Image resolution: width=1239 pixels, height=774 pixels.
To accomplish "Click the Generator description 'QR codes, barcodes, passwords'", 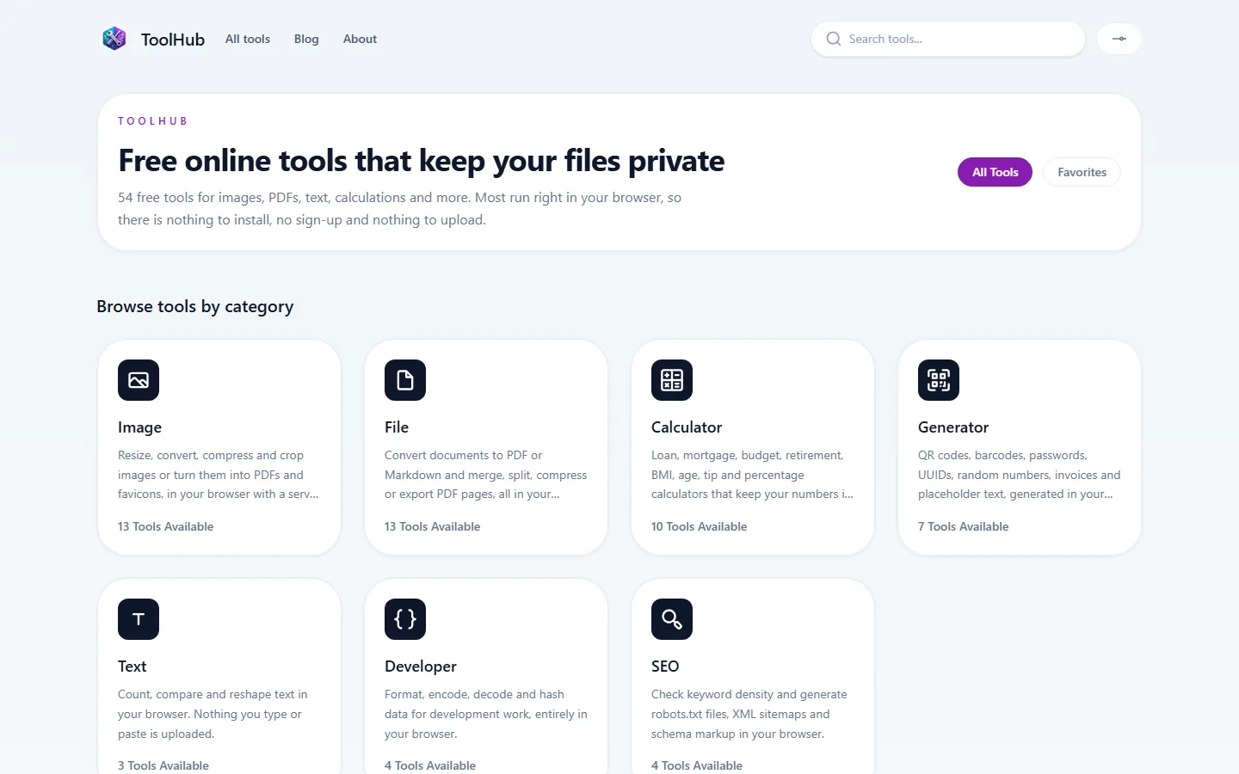I will click(x=1020, y=475).
